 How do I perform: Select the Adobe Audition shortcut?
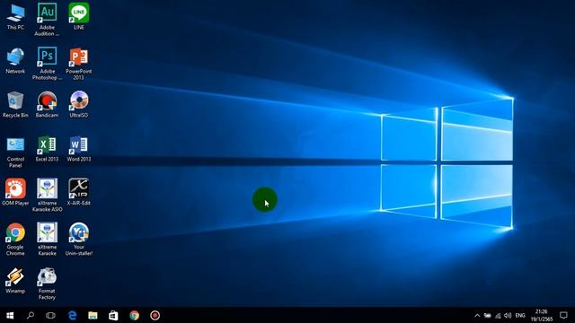(47, 20)
